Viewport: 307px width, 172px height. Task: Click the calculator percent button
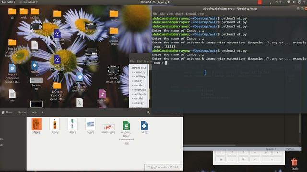click(x=243, y=159)
